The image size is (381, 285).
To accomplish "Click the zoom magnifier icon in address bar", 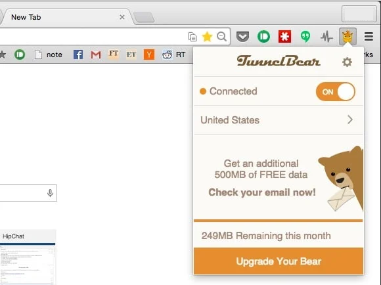I will [x=221, y=37].
